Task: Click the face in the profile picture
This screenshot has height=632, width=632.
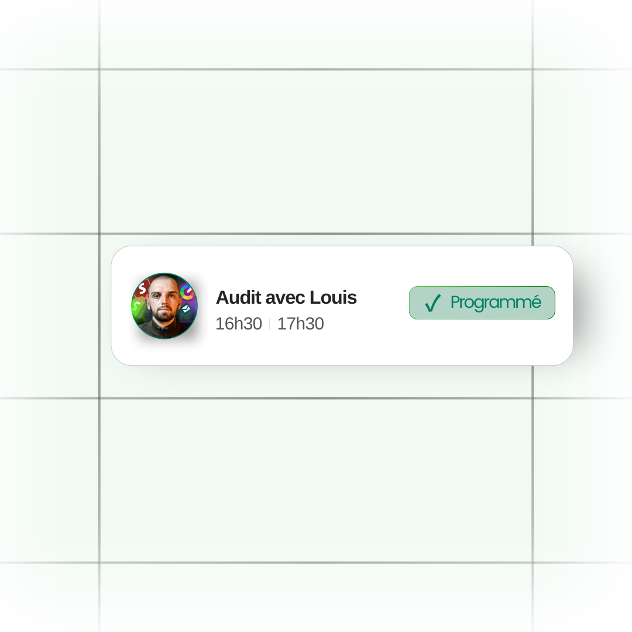Action: point(164,298)
